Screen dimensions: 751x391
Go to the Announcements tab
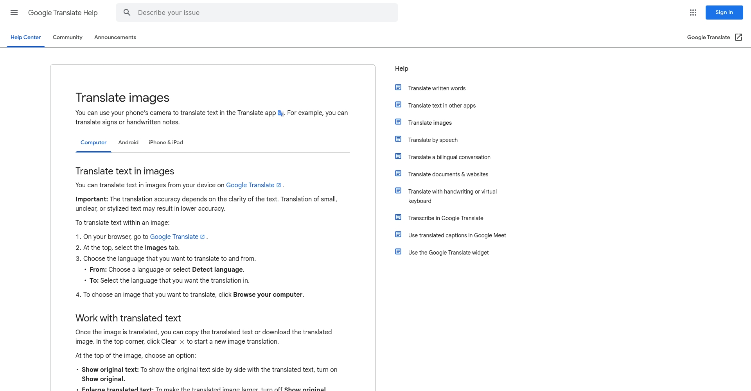coord(115,38)
